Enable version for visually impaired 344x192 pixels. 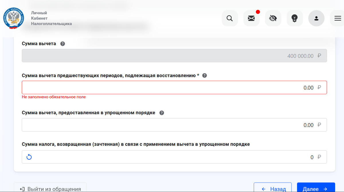pyautogui.click(x=273, y=18)
